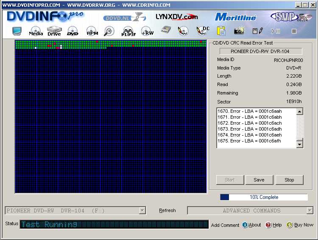Screen dimensions: 318x240
Task: Click the Media ID value RICOHJPNR00
Action: coord(288,60)
